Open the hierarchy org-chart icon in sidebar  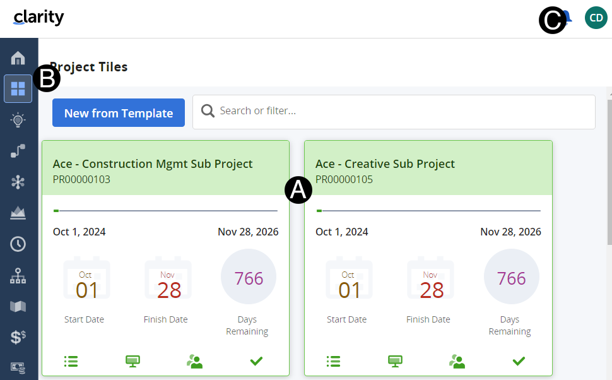[x=18, y=275]
